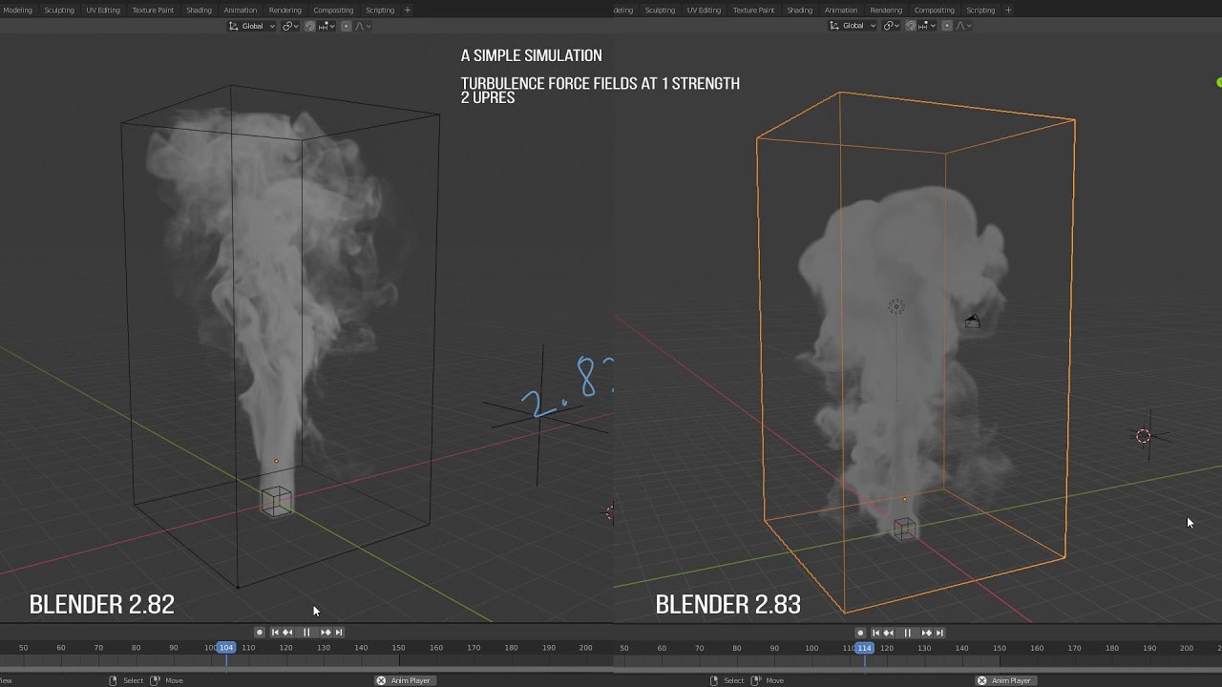
Task: Toggle auto-keying record dot in Blender 2.82 timeline
Action: pos(260,632)
